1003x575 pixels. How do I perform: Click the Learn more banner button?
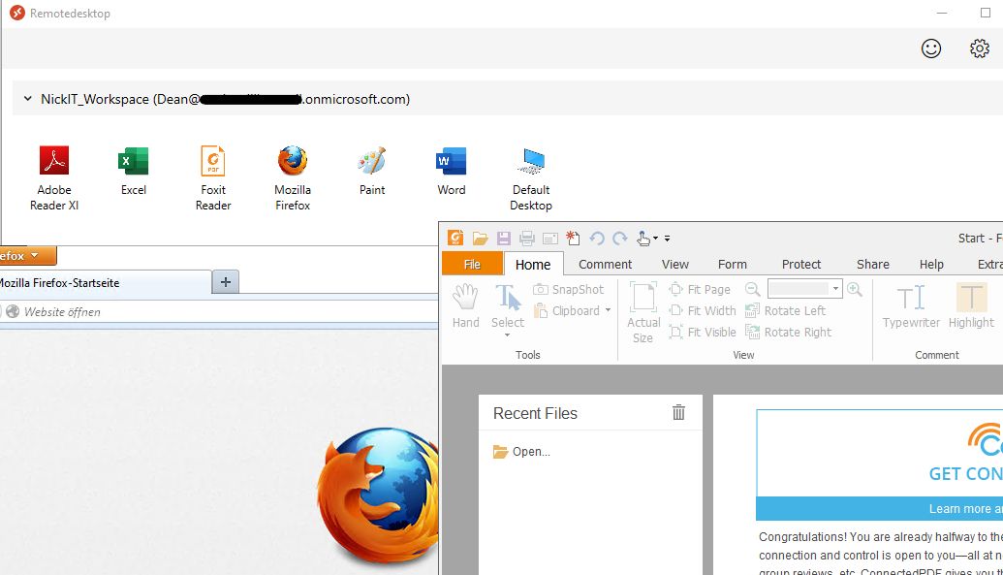point(880,508)
